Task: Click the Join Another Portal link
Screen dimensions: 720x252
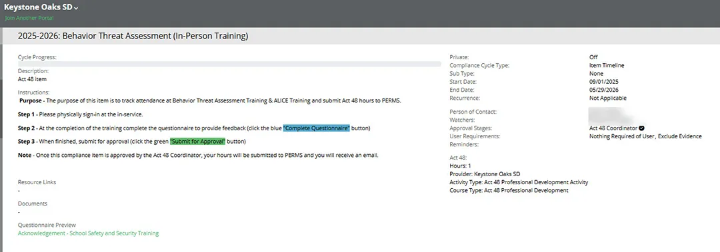Action: pos(29,18)
